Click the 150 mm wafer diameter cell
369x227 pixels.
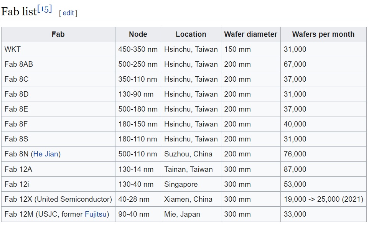coord(237,49)
